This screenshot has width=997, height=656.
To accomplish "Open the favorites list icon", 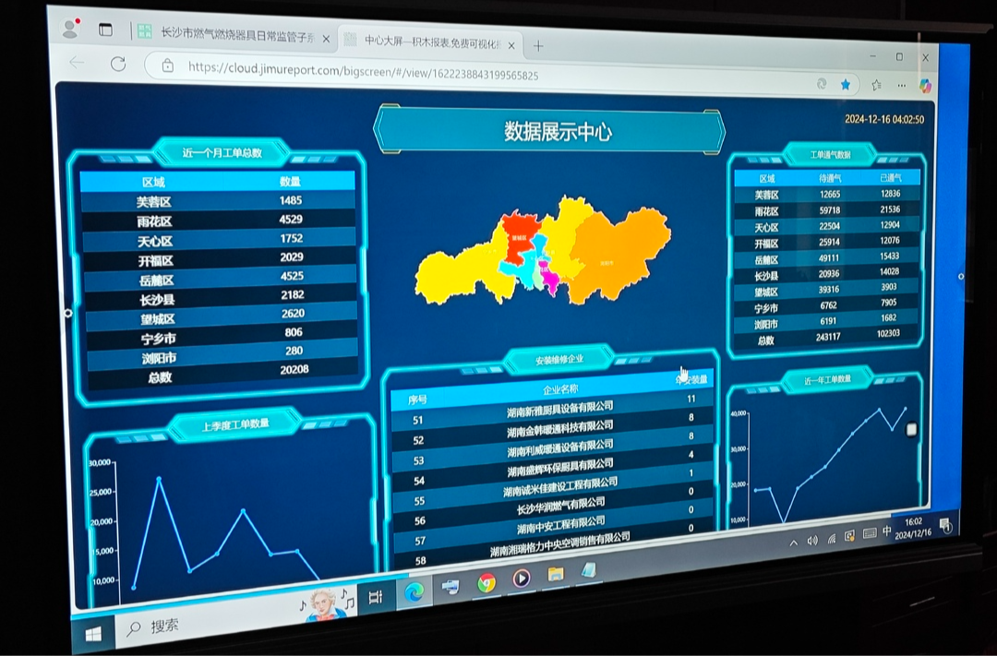I will 876,85.
